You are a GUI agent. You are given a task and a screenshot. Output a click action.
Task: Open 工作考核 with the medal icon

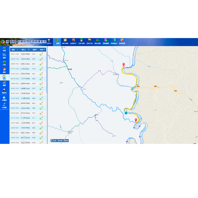click(81, 41)
